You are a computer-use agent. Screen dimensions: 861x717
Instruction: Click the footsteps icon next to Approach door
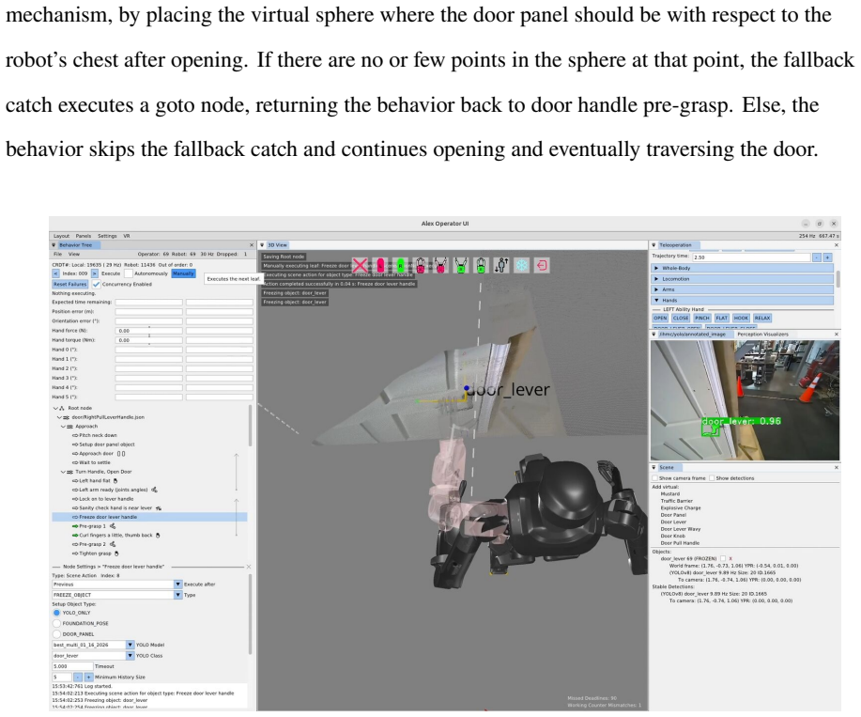point(121,454)
